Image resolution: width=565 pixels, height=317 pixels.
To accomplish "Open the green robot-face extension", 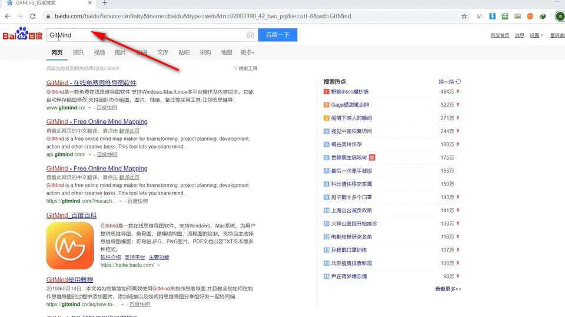I will click(505, 16).
